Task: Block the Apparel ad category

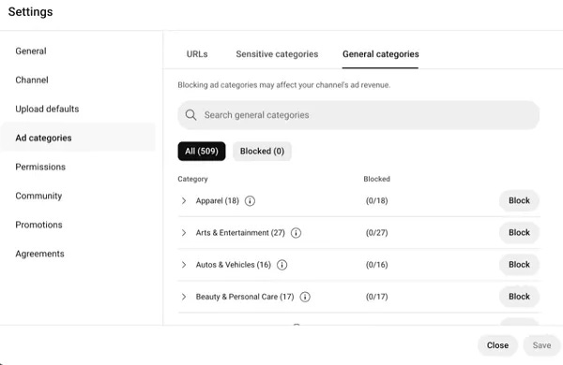Action: tap(519, 200)
